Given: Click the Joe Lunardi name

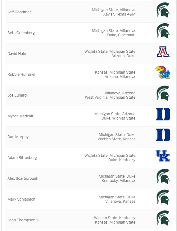Looking at the screenshot, I should (17, 95).
